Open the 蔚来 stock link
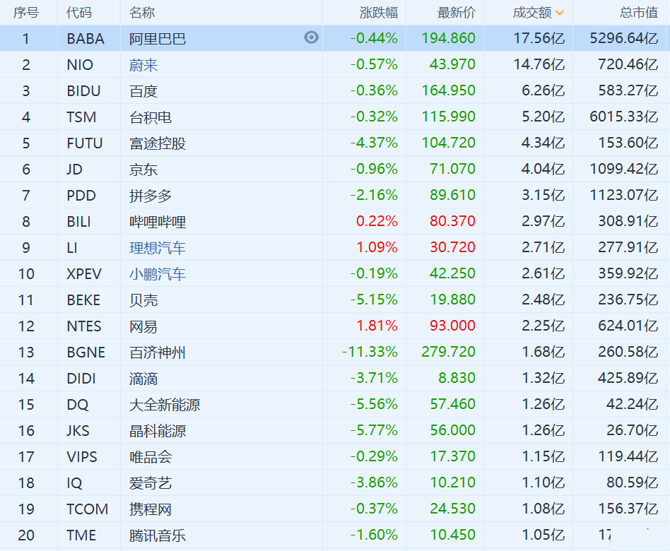This screenshot has height=551, width=670. [x=143, y=65]
